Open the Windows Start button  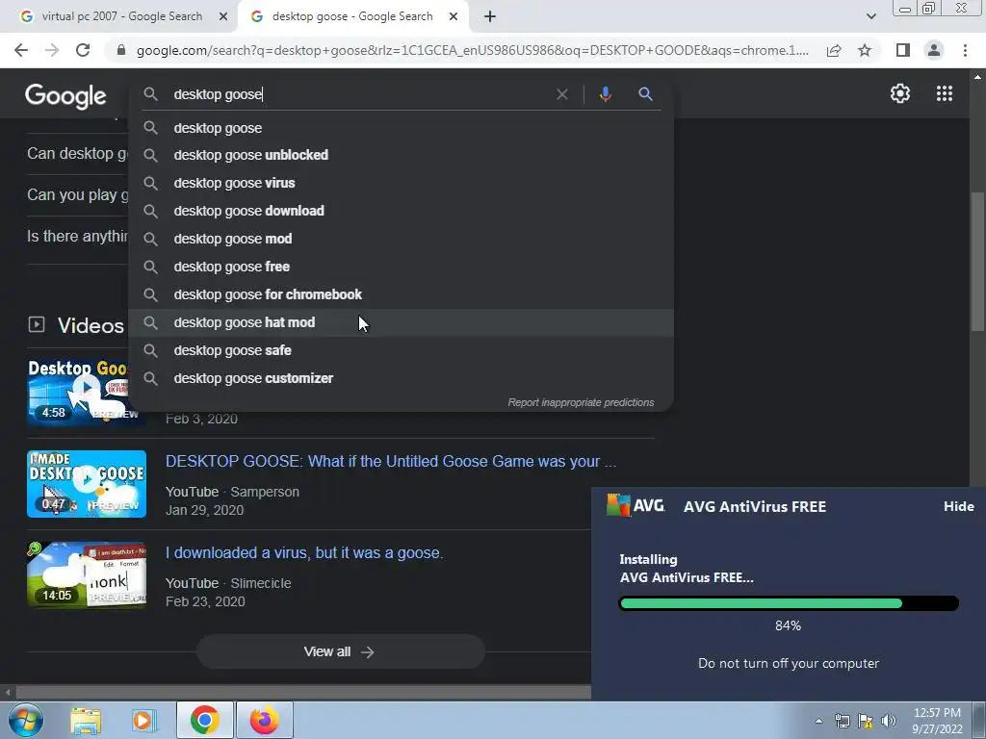coord(26,720)
